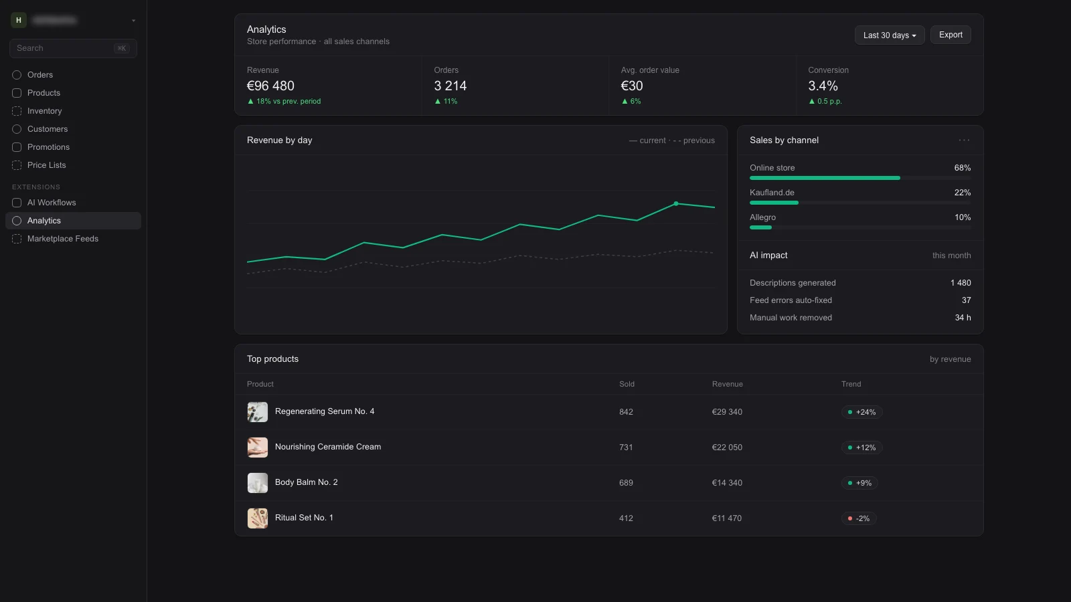The width and height of the screenshot is (1071, 602).
Task: Click the +12% trend badge
Action: [x=861, y=447]
